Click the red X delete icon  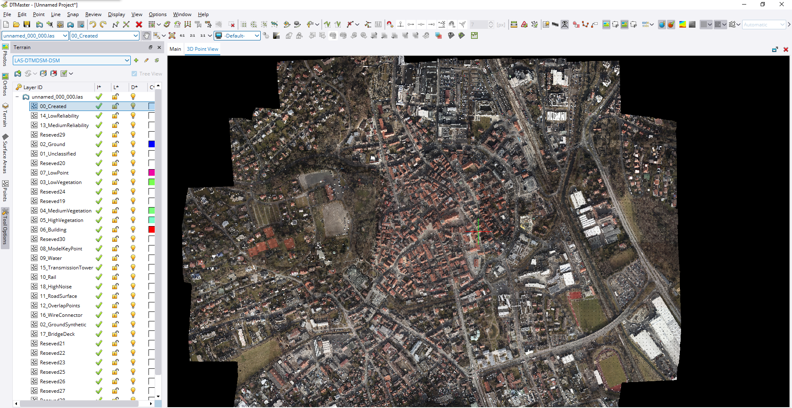[x=139, y=25]
